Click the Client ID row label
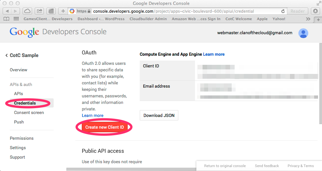322x171 pixels. [151, 66]
